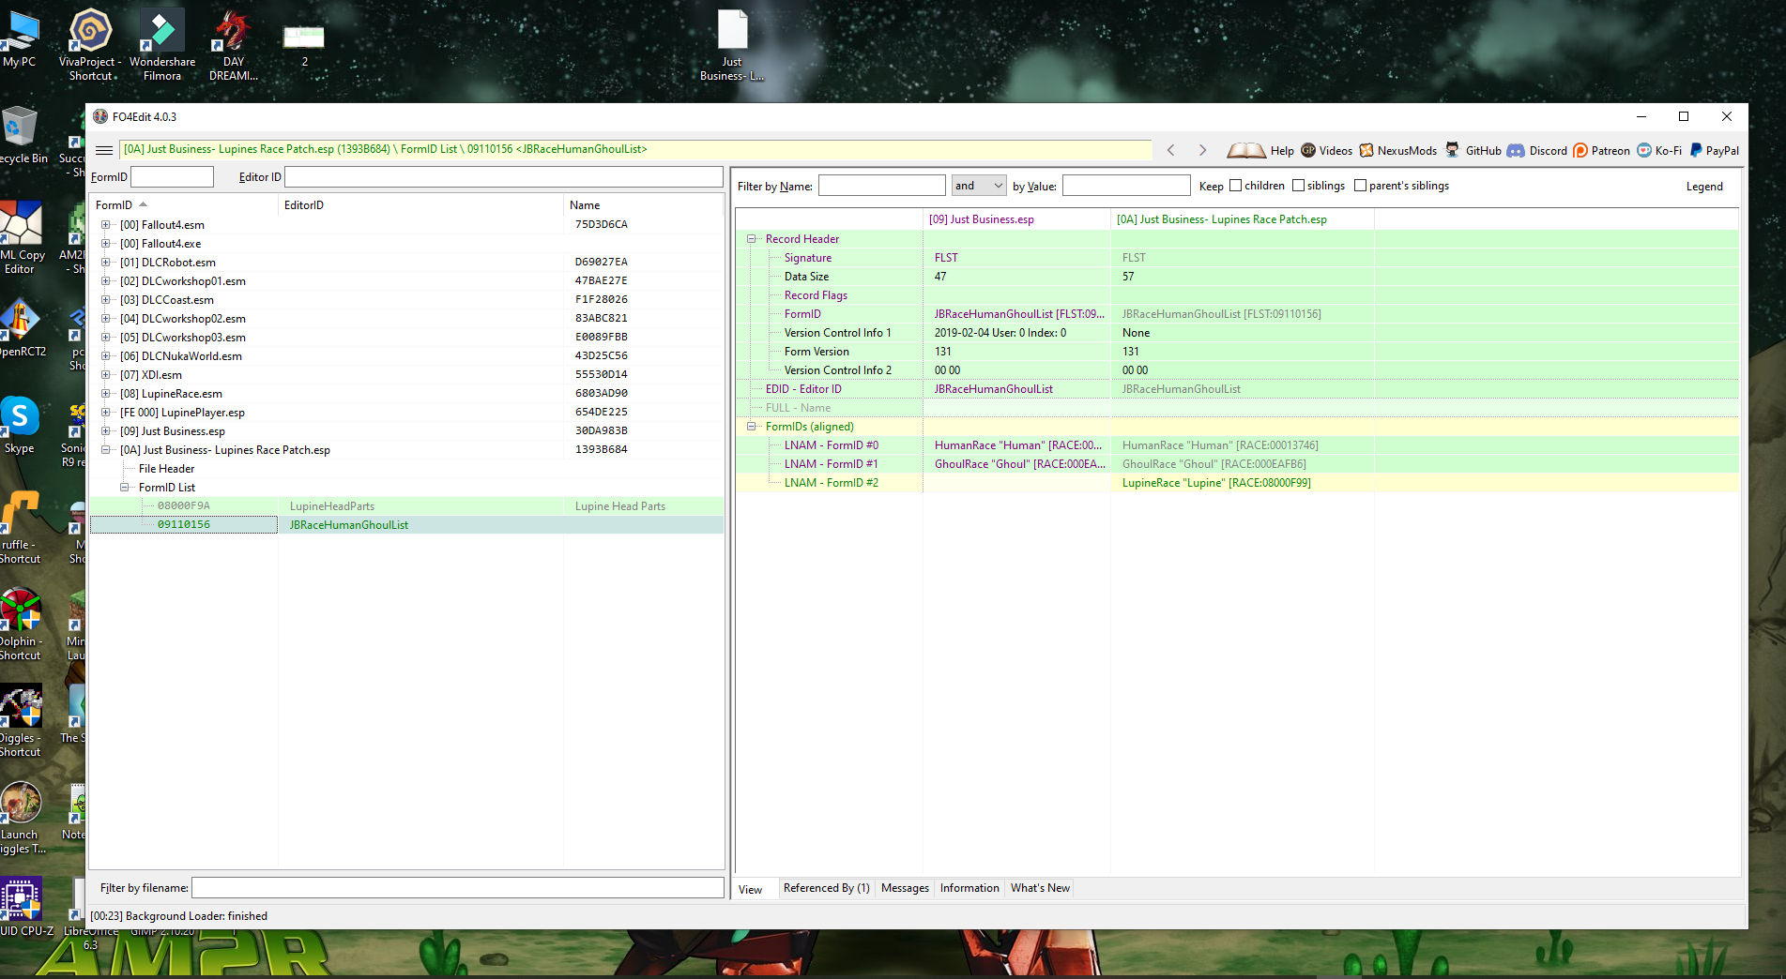The image size is (1786, 979).
Task: Open the hamburger main menu
Action: click(104, 150)
